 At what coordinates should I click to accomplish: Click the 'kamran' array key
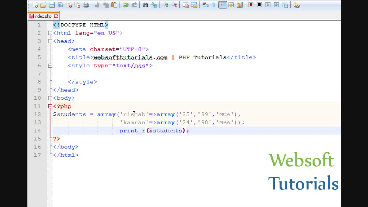(x=134, y=122)
